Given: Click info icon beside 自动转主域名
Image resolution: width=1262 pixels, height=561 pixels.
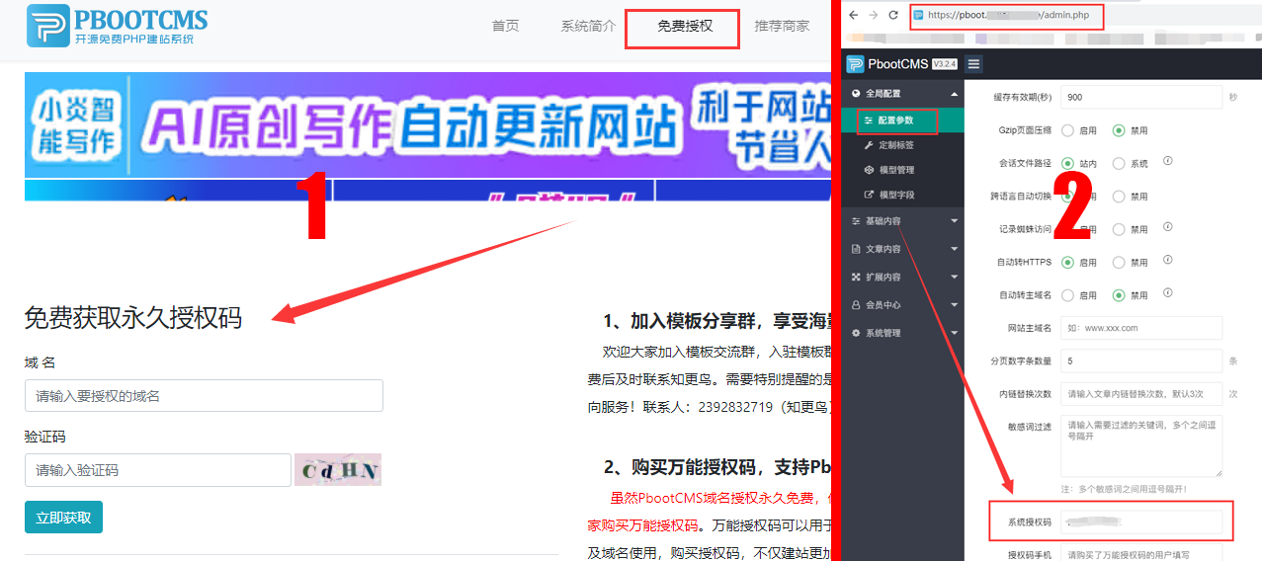Looking at the screenshot, I should 1167,293.
